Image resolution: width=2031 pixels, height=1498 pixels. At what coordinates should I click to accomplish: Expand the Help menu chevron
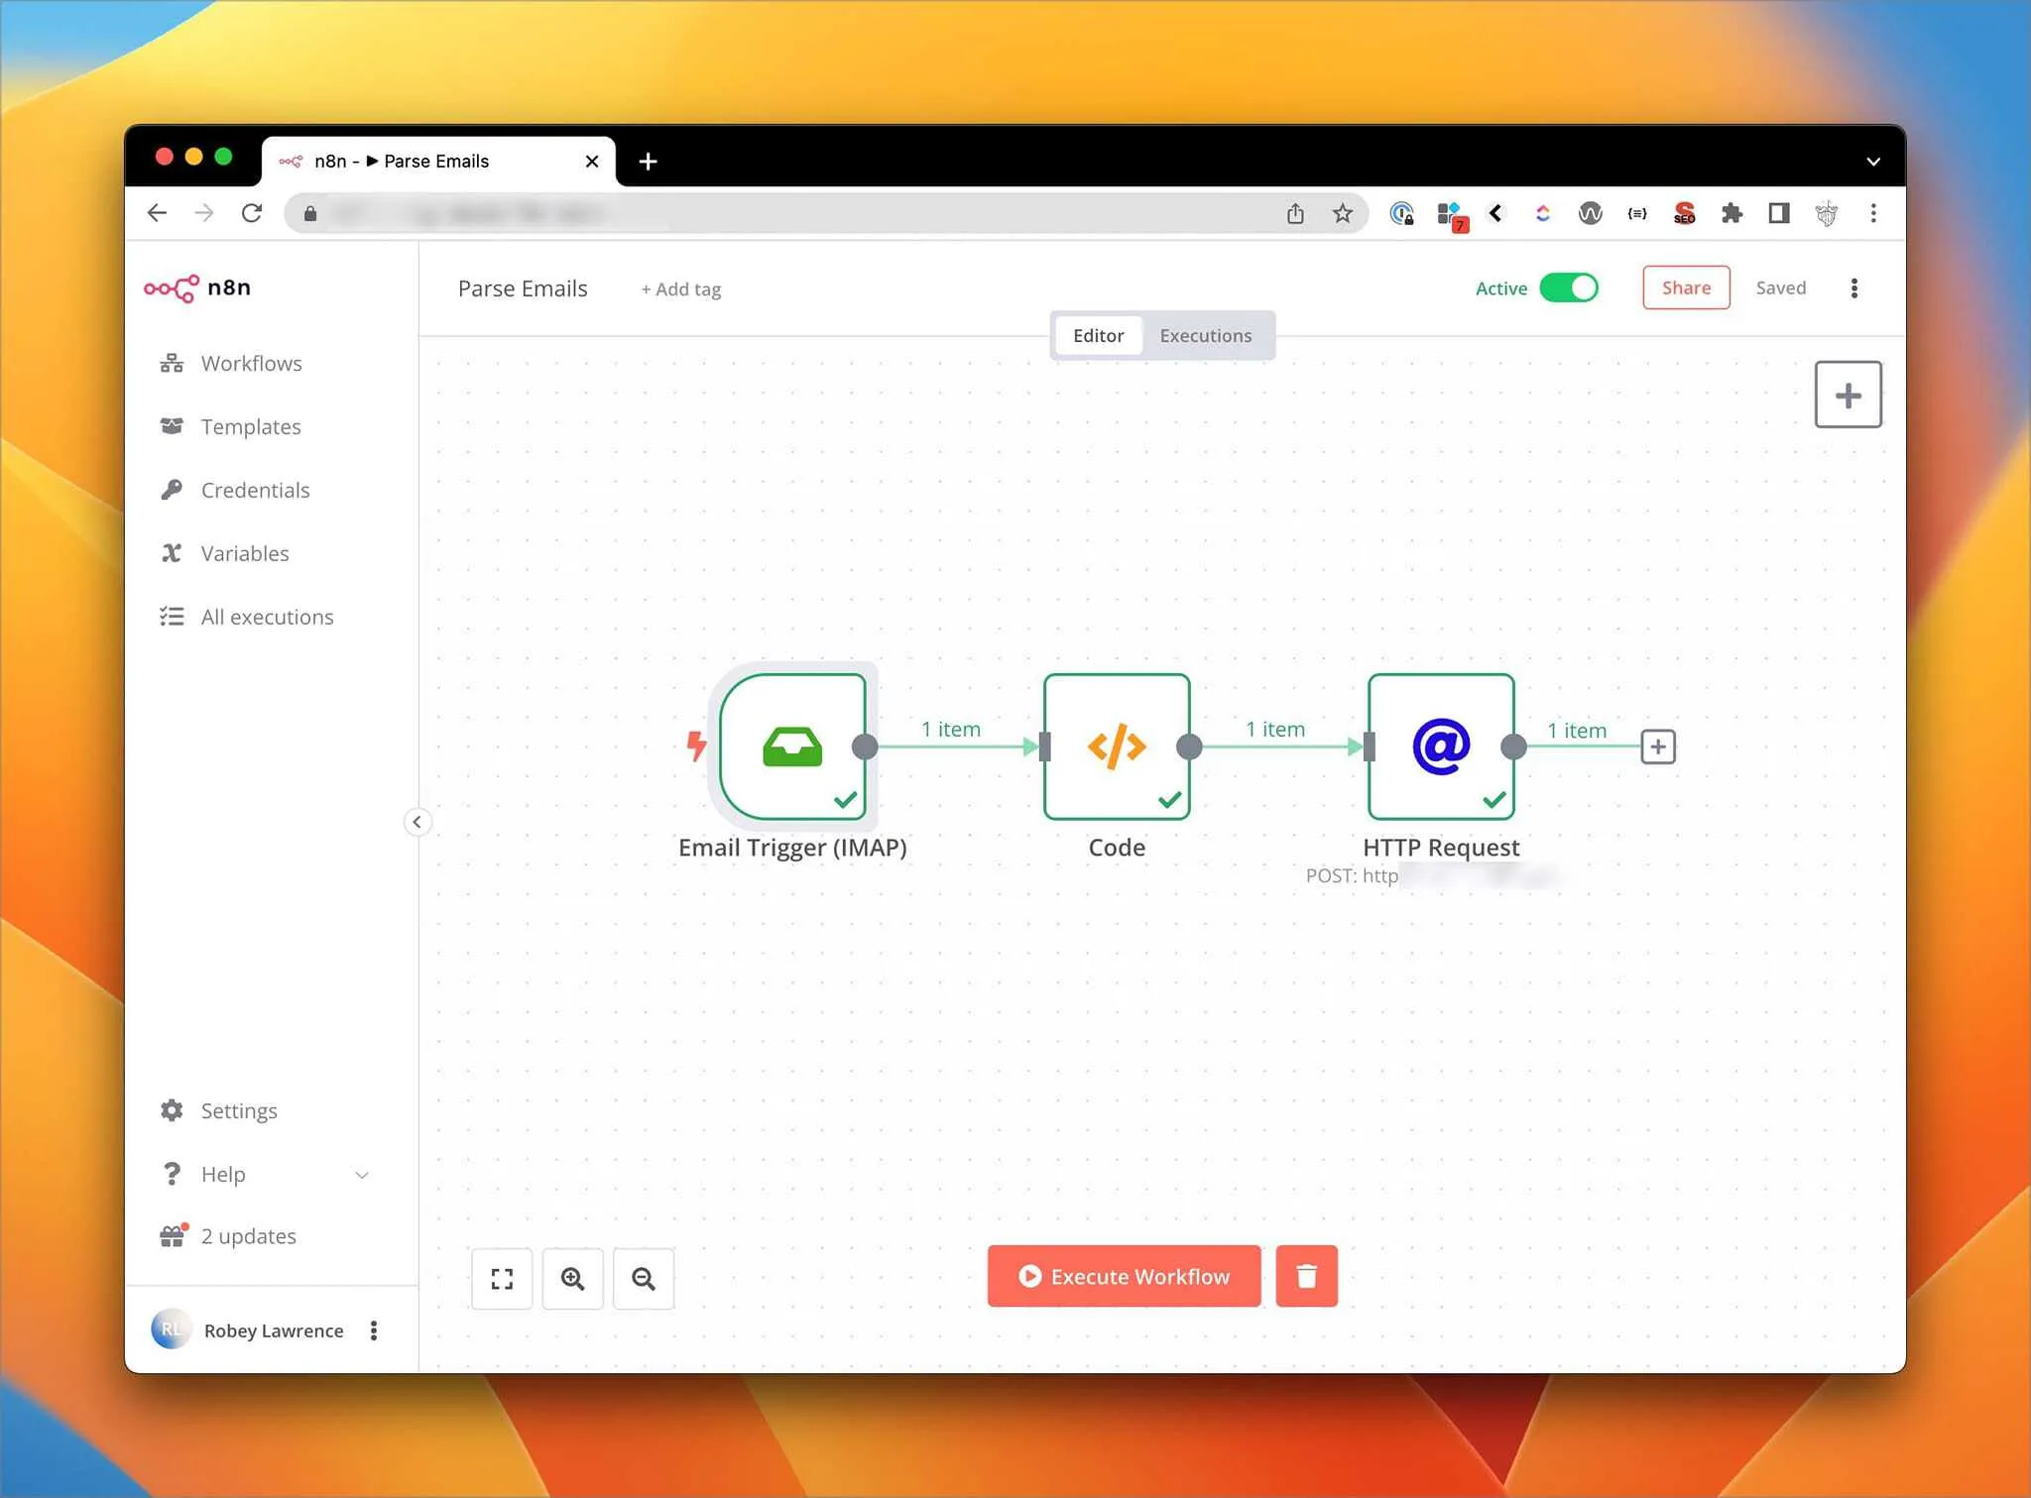point(362,1175)
